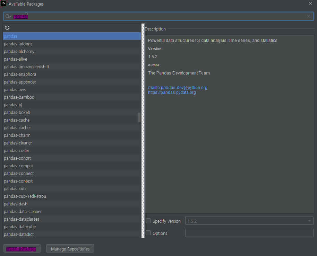Select pandas-charm package

[72, 135]
